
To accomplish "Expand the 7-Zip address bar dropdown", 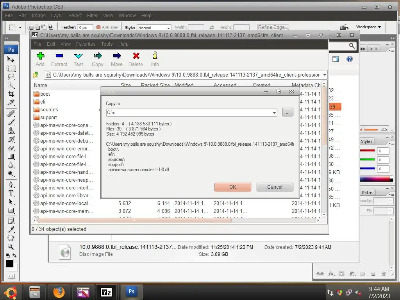I will (325, 75).
